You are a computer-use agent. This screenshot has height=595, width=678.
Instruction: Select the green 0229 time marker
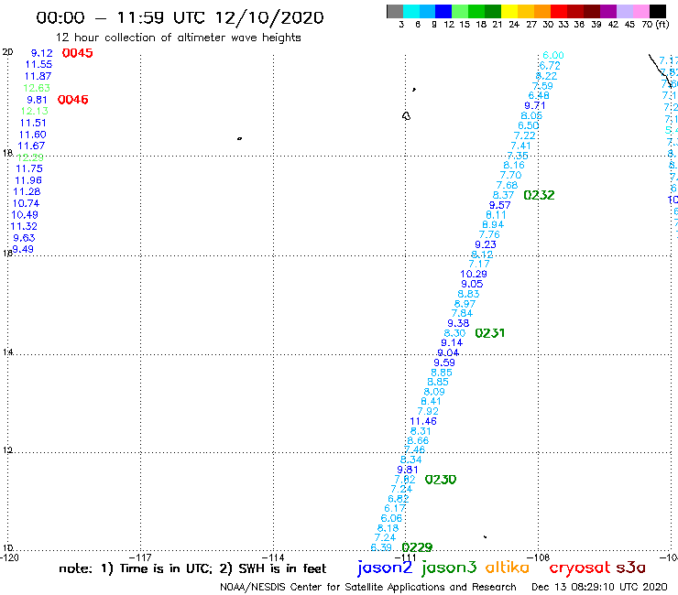[x=417, y=547]
